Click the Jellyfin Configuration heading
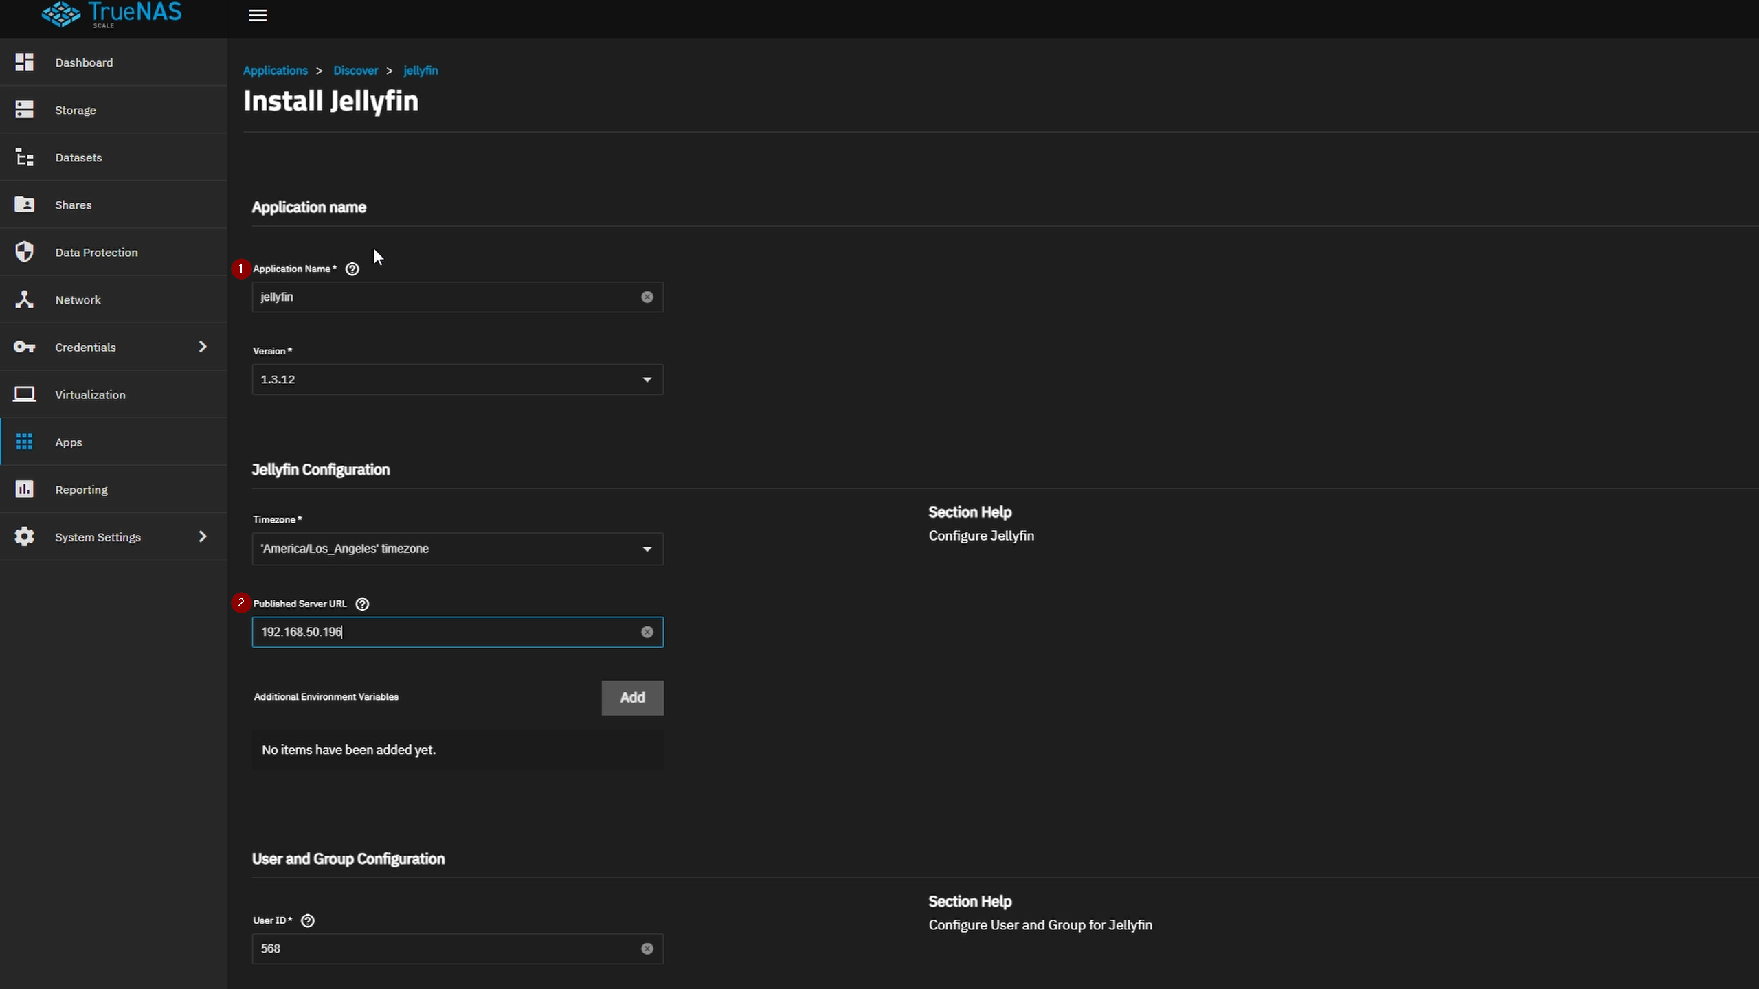This screenshot has width=1759, height=989. [x=321, y=470]
